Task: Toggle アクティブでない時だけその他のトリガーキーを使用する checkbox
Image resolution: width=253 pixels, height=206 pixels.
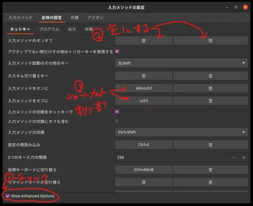Action: coord(117,51)
